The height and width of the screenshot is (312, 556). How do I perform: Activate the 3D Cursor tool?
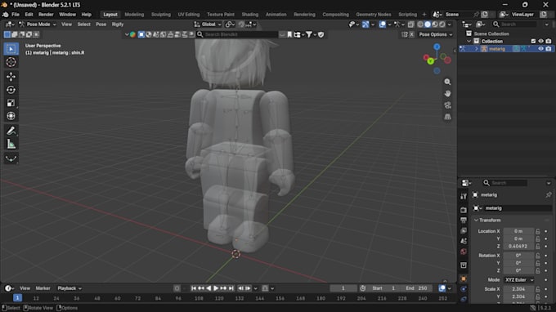pyautogui.click(x=11, y=62)
